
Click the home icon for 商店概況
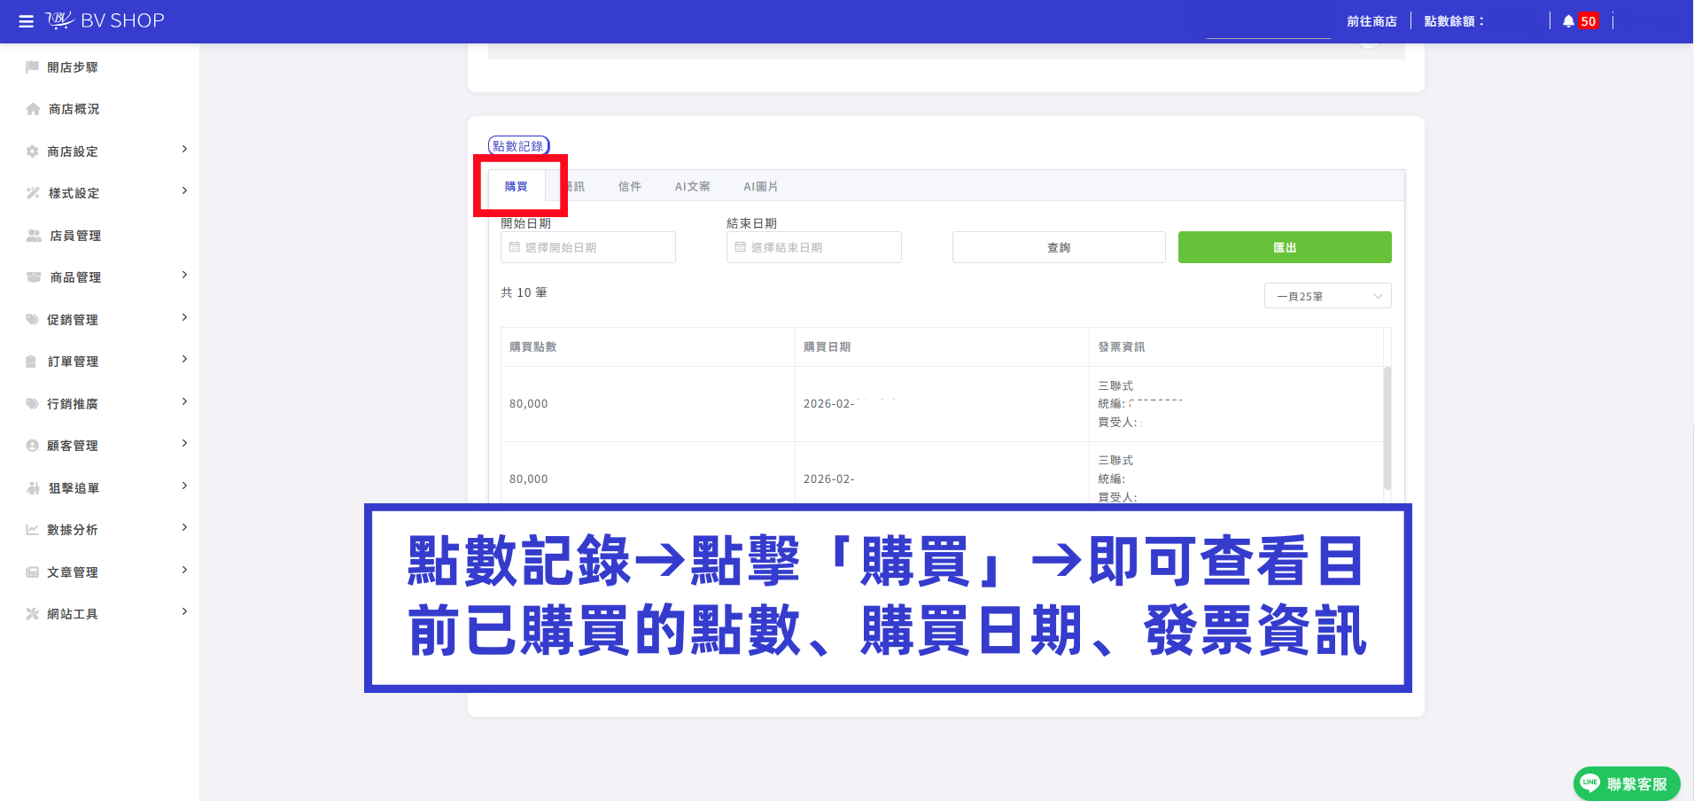33,109
